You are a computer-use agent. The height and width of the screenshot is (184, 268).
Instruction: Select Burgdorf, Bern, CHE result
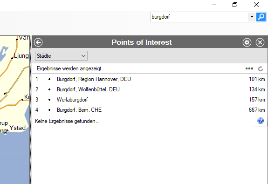coord(150,110)
